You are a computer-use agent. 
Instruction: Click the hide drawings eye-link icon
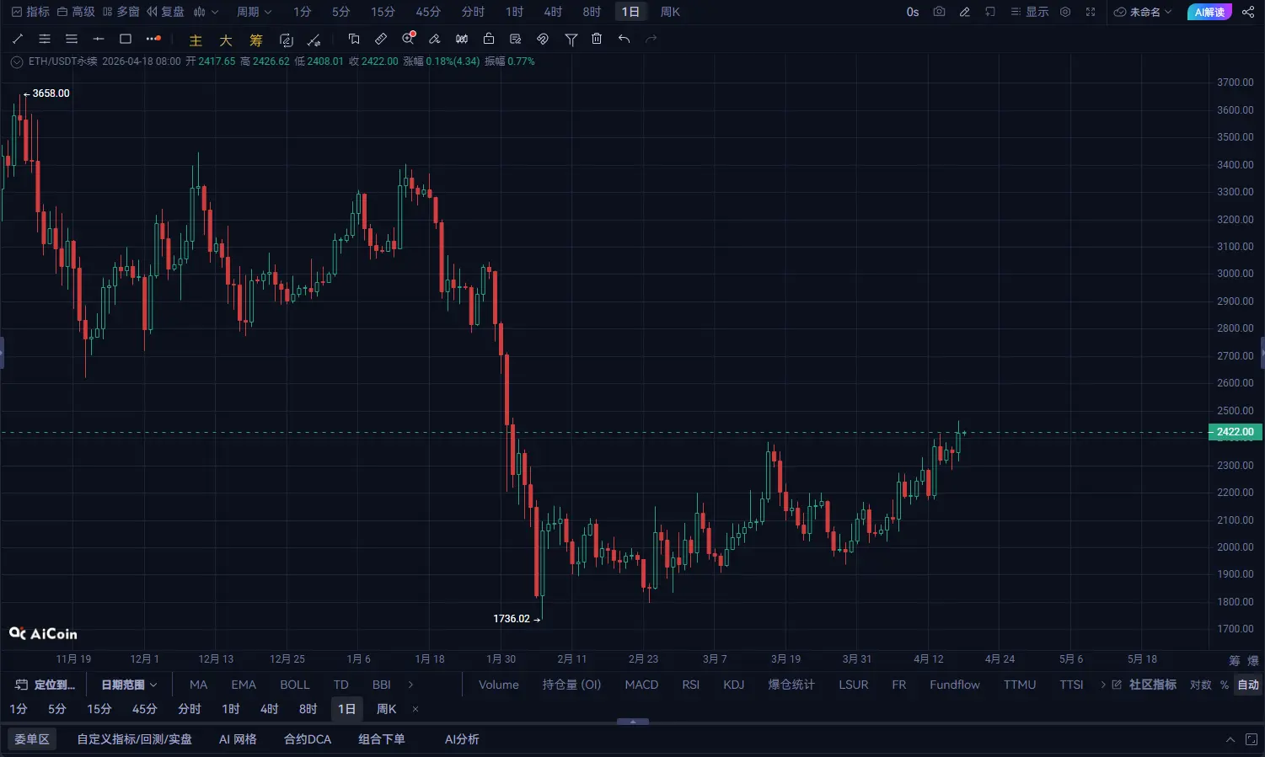click(543, 39)
